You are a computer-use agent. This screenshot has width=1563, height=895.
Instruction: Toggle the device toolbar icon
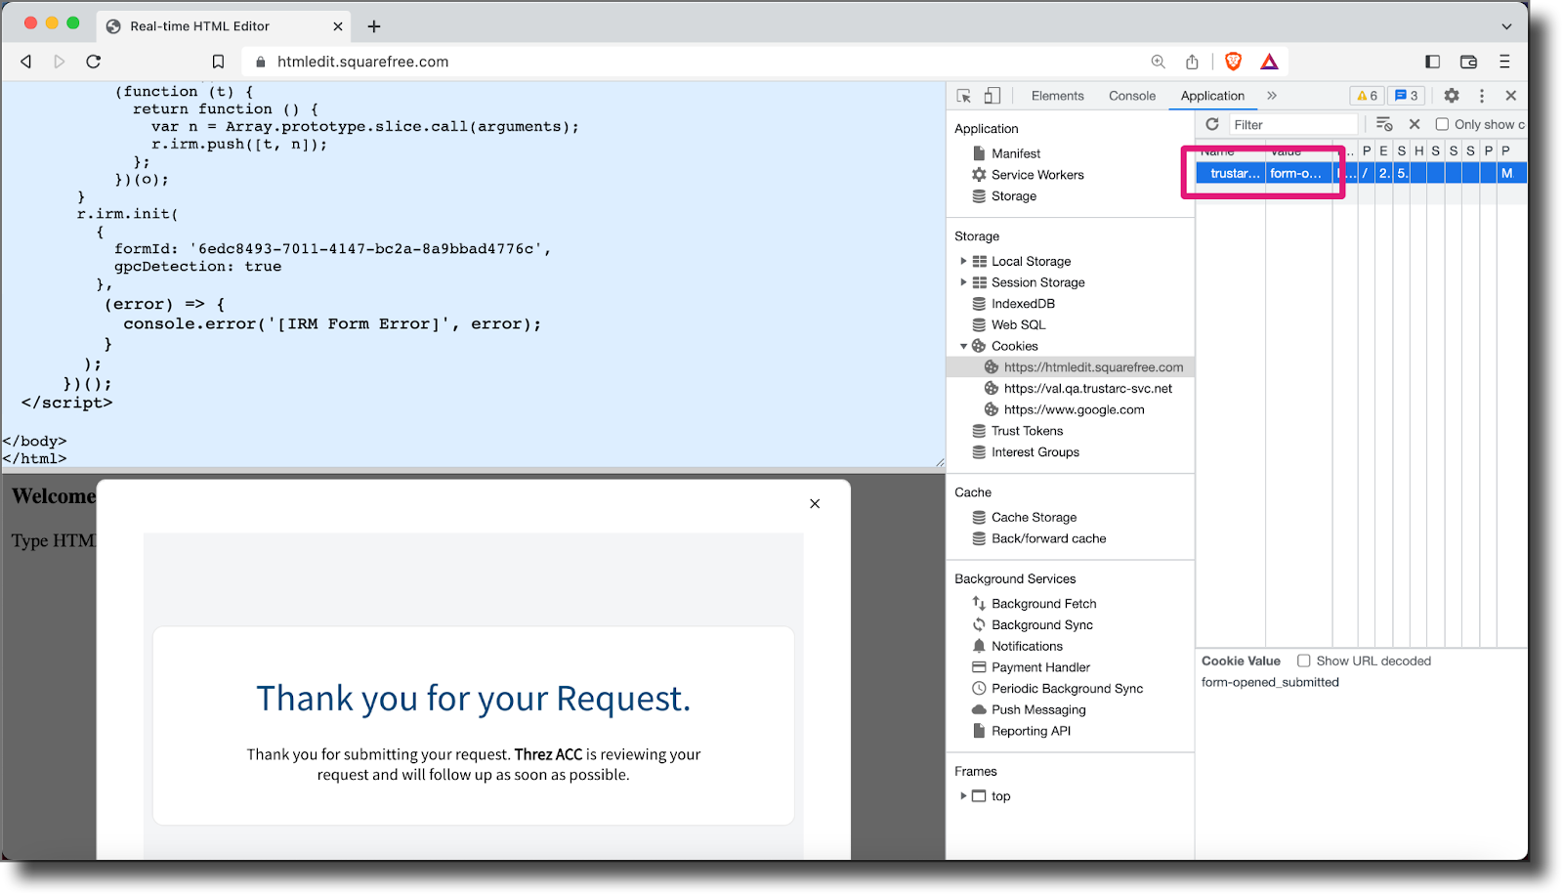click(x=992, y=95)
